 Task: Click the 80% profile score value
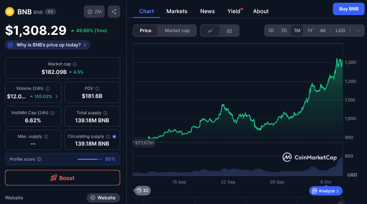point(110,159)
